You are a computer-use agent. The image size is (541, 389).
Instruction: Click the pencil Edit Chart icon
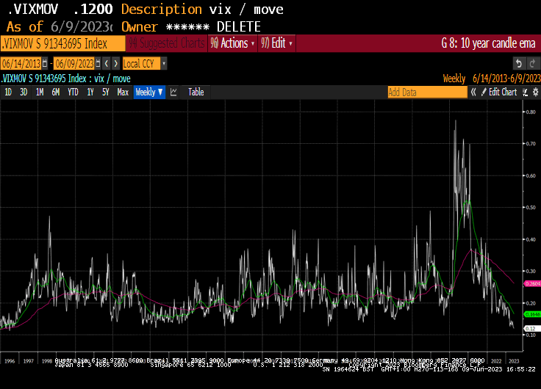click(484, 92)
